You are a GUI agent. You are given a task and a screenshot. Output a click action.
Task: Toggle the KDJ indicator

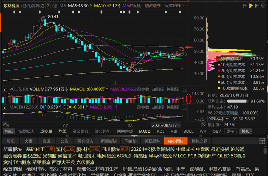coord(161,131)
